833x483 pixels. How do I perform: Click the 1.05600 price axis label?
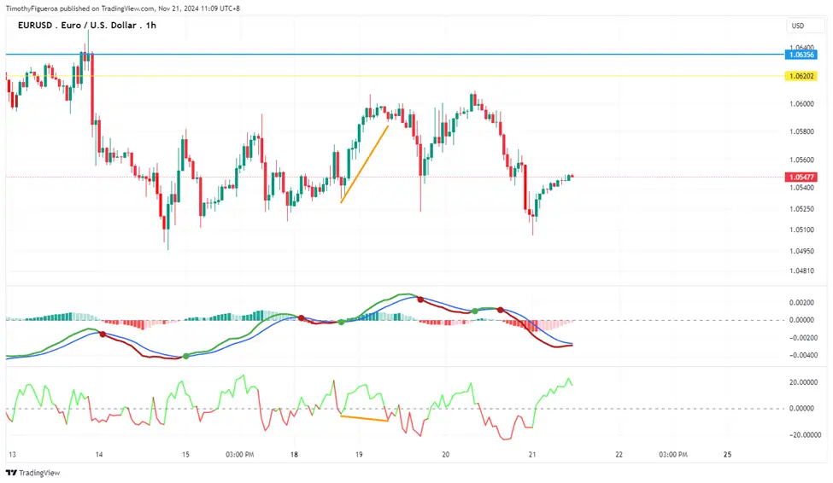[801, 160]
